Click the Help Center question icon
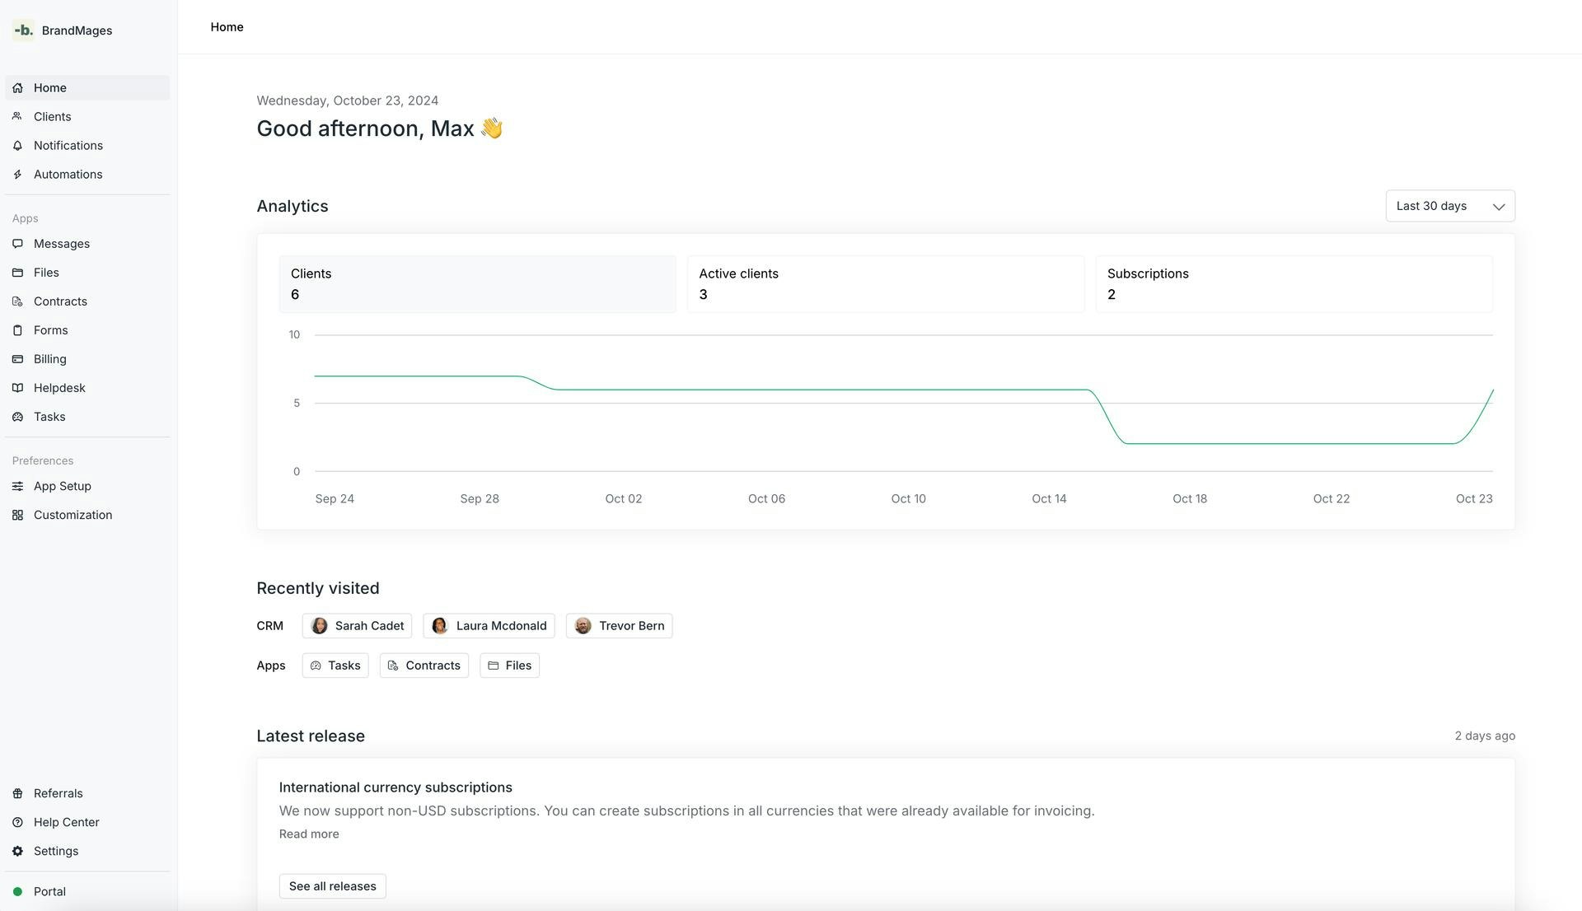Image resolution: width=1582 pixels, height=911 pixels. [x=17, y=822]
